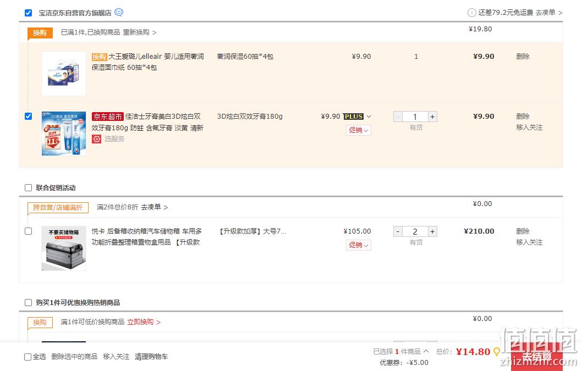Click 去凑单 beside 满2件总价8折
The image size is (582, 371).
(x=154, y=207)
